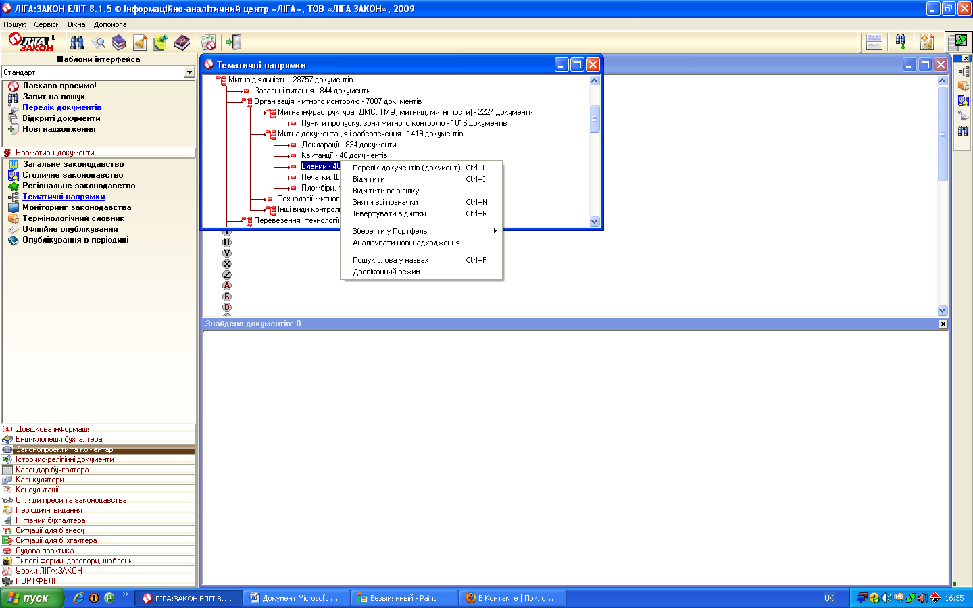
Task: Open the Допомога menu
Action: click(110, 24)
